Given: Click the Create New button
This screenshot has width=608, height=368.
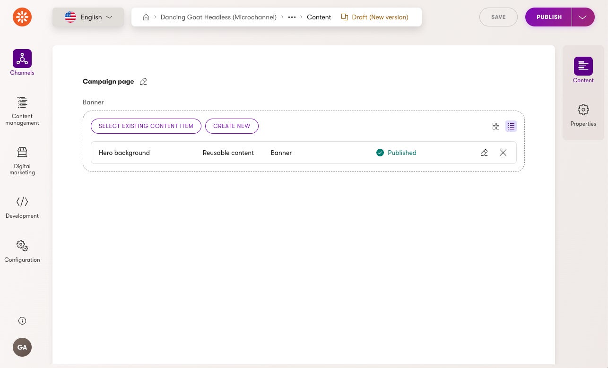Looking at the screenshot, I should [232, 126].
